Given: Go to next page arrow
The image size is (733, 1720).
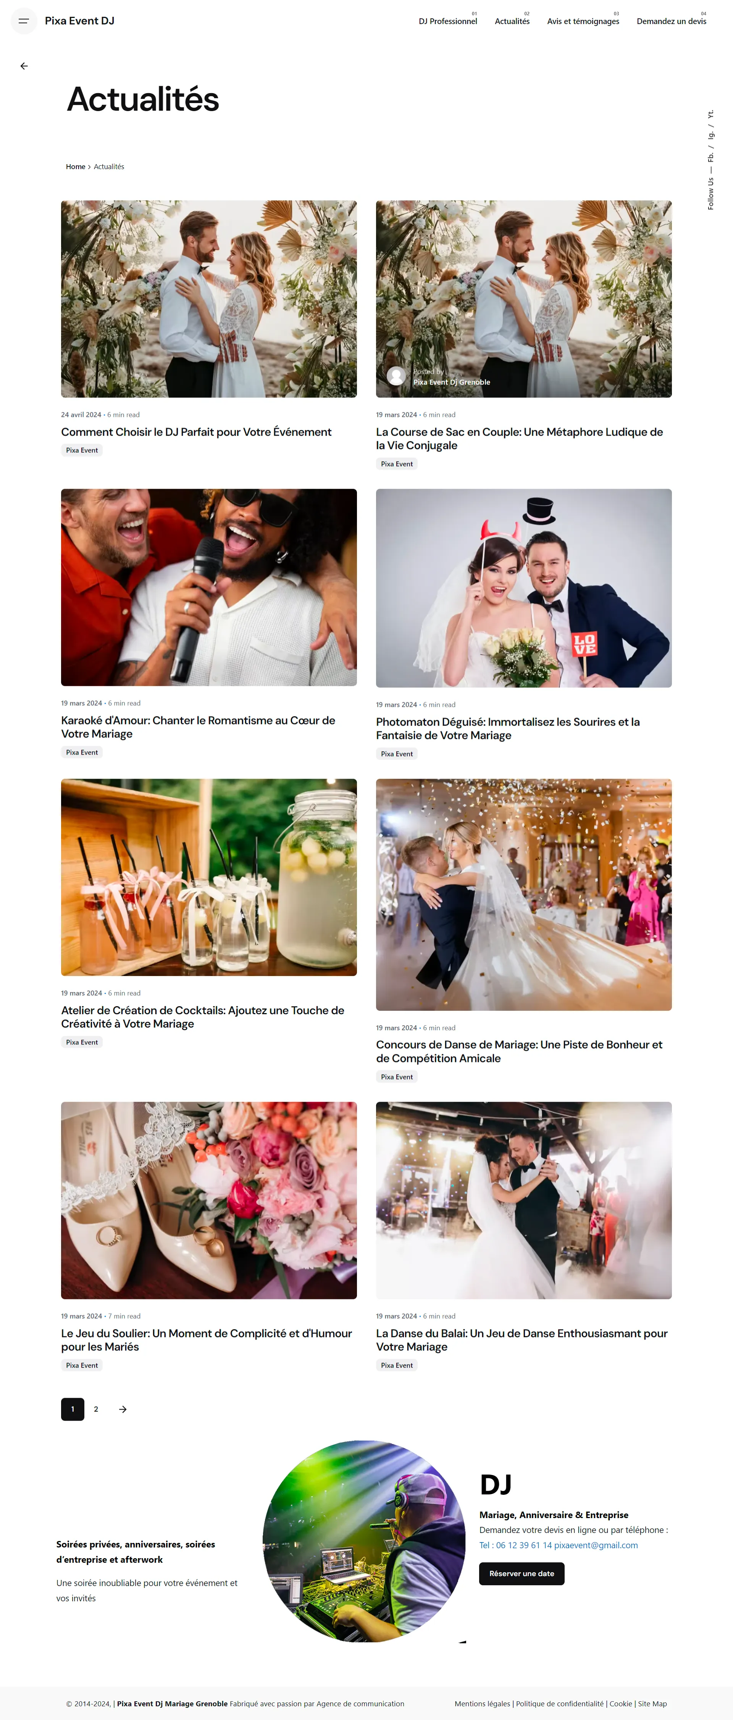Looking at the screenshot, I should [x=123, y=1409].
